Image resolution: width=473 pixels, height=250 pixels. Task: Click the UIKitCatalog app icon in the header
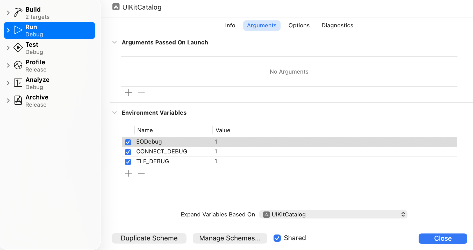(x=115, y=7)
